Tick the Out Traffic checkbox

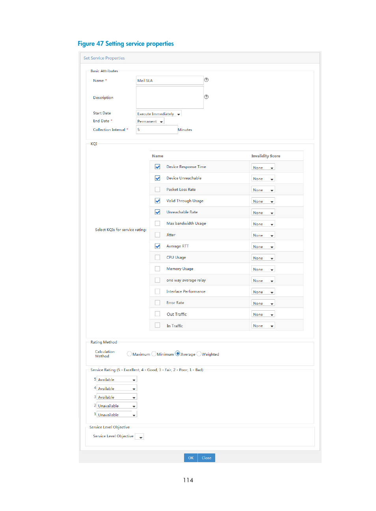158,314
